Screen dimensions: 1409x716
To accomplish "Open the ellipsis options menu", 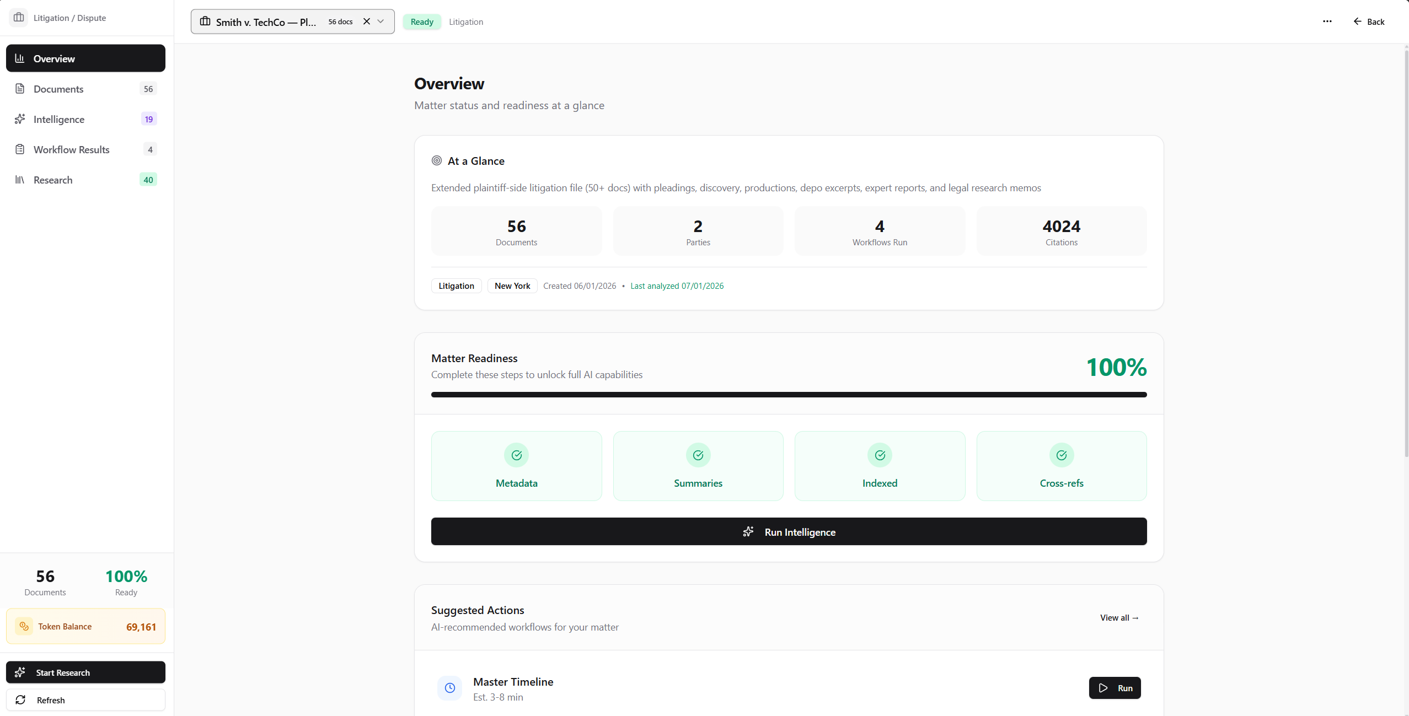I will (x=1327, y=21).
